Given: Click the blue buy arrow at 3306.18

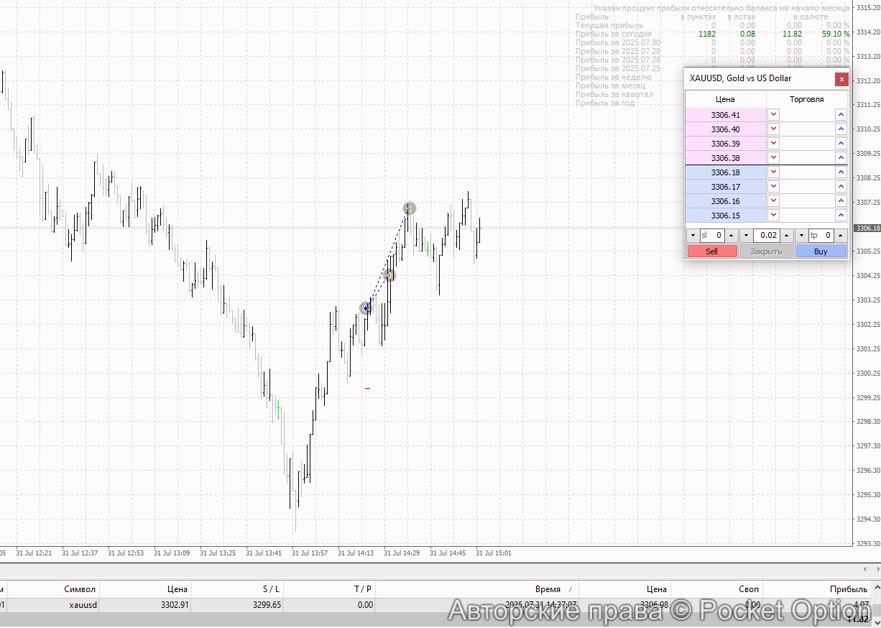Looking at the screenshot, I should pos(840,172).
